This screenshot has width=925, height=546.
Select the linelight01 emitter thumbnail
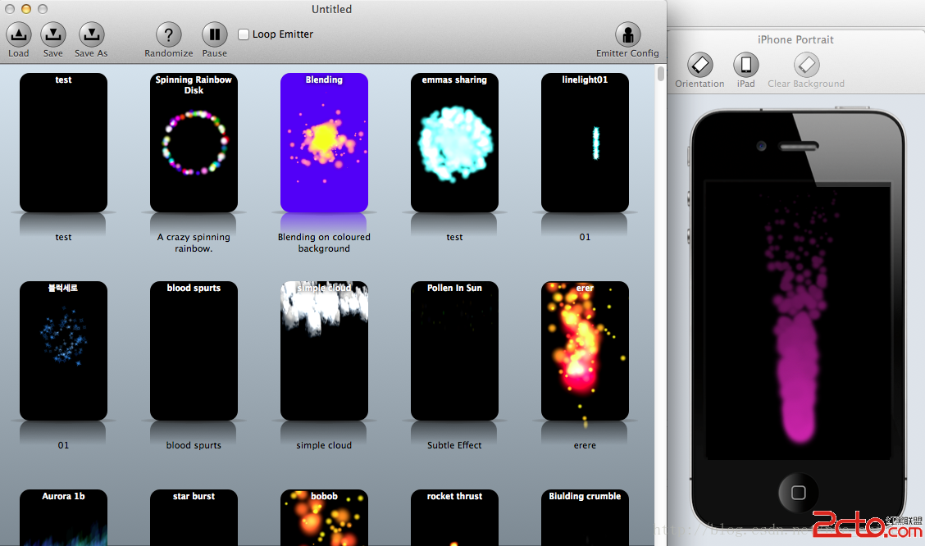tap(585, 143)
